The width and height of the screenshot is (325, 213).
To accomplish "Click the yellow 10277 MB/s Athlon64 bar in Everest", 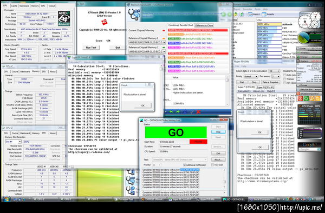I will [269, 24].
